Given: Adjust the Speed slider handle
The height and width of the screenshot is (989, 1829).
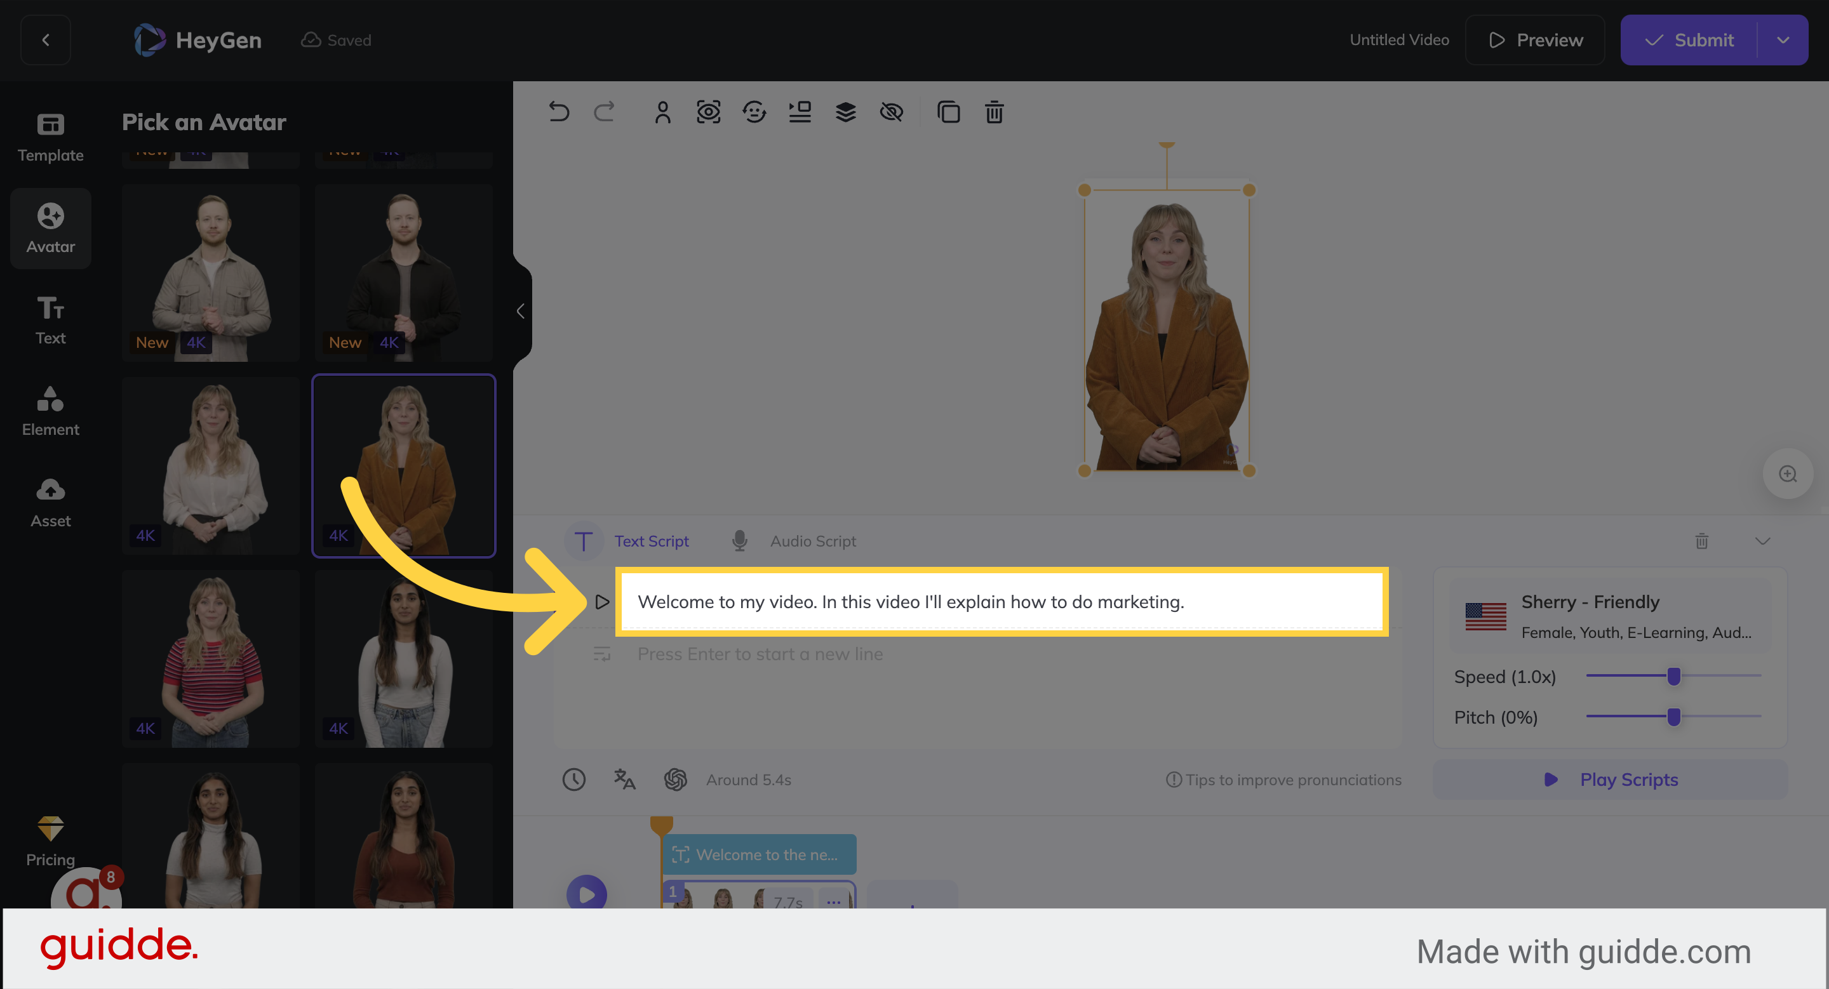Looking at the screenshot, I should coord(1673,676).
